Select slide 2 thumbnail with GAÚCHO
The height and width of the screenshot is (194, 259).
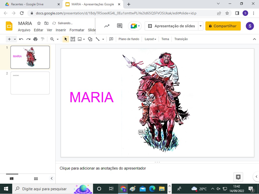[30, 83]
